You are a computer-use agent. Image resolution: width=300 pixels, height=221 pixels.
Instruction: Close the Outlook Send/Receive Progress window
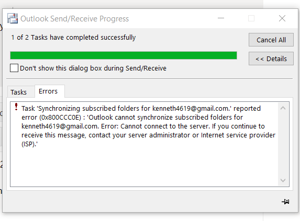pos(282,18)
